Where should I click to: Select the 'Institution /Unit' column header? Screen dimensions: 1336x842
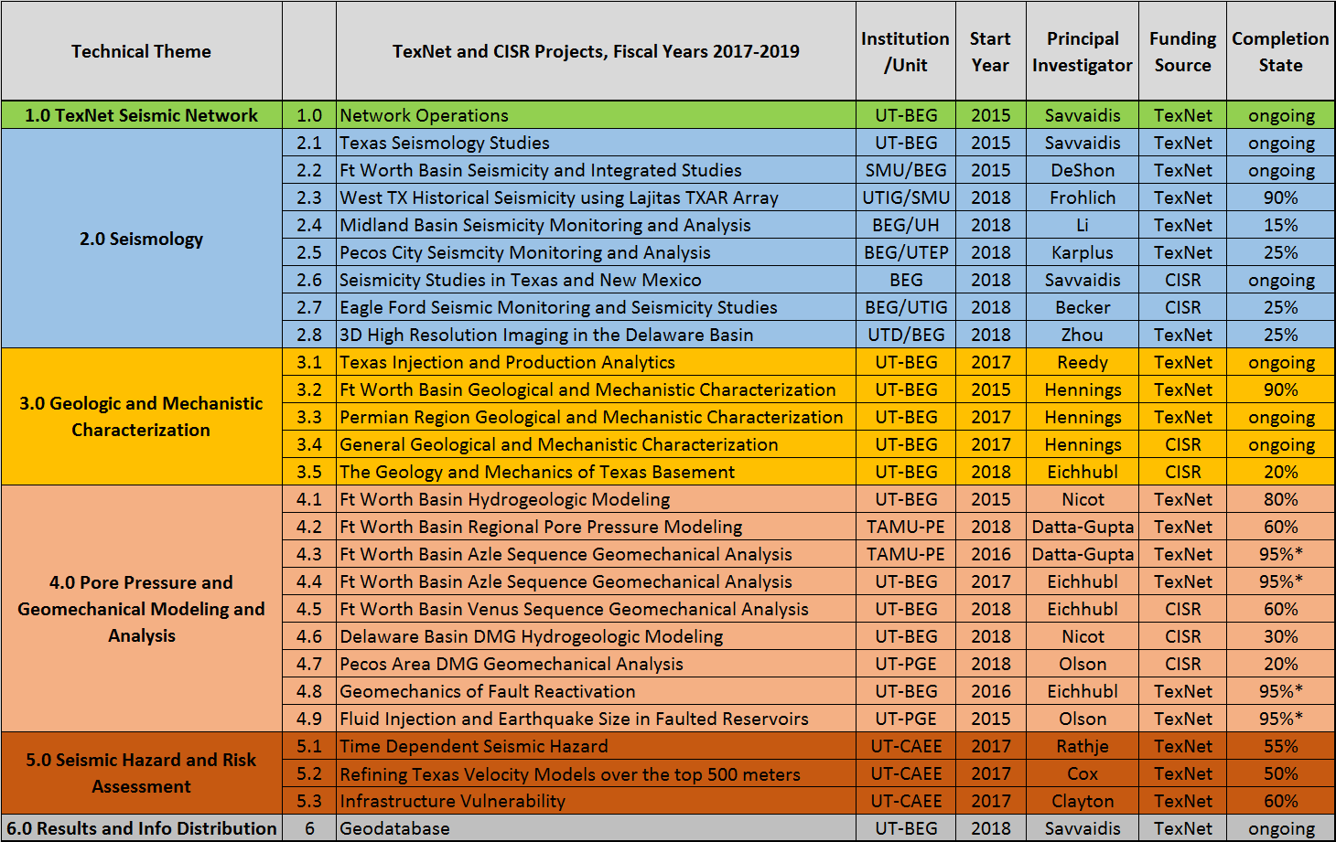click(906, 51)
